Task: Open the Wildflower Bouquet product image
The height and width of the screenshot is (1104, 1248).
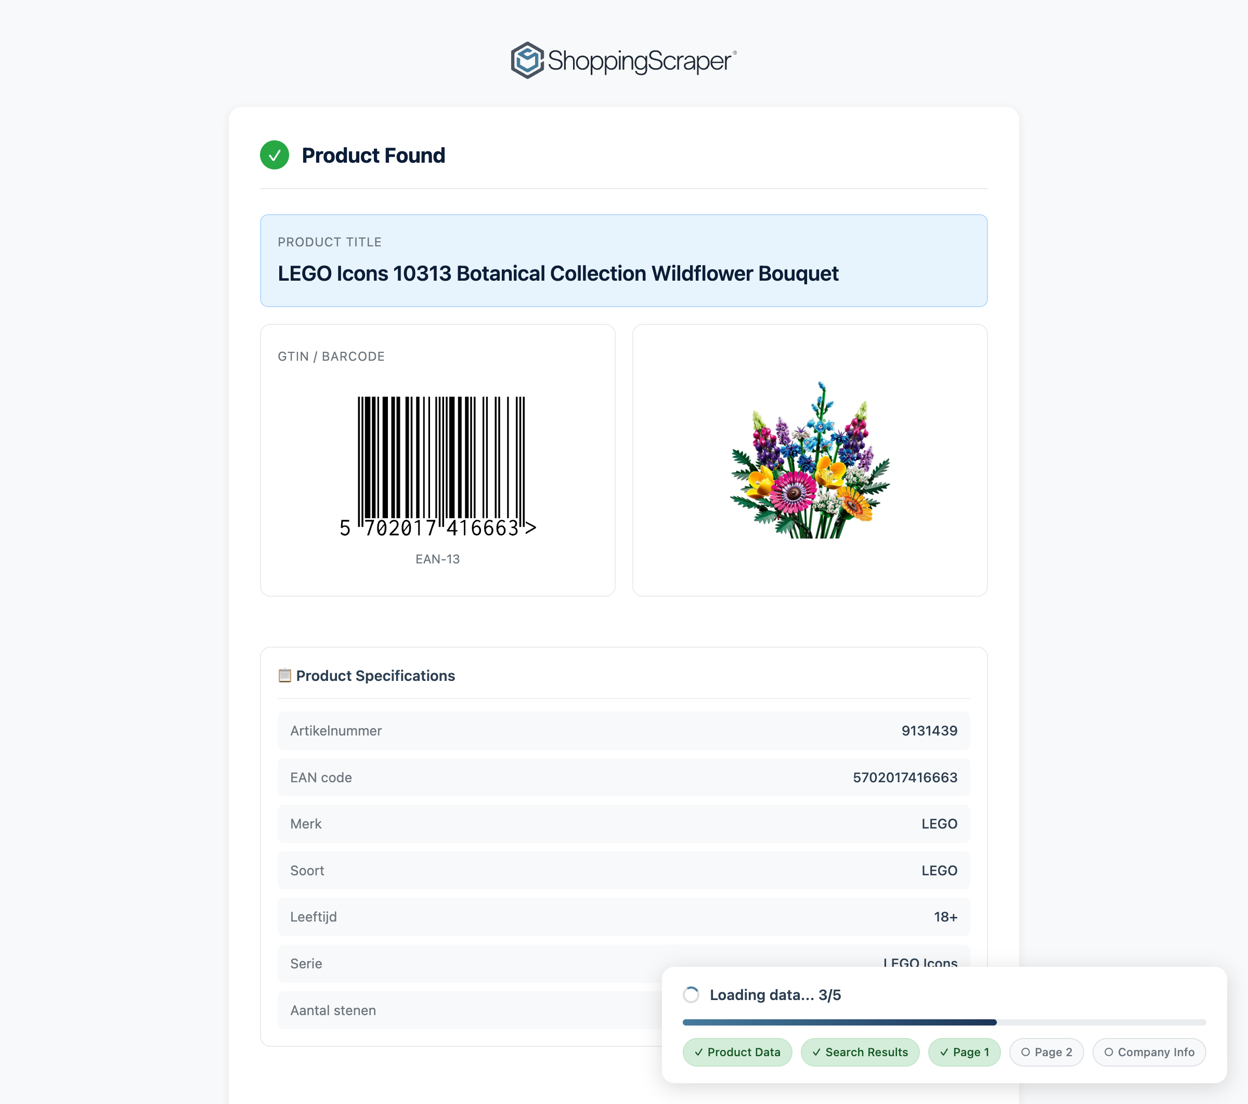Action: (x=810, y=460)
